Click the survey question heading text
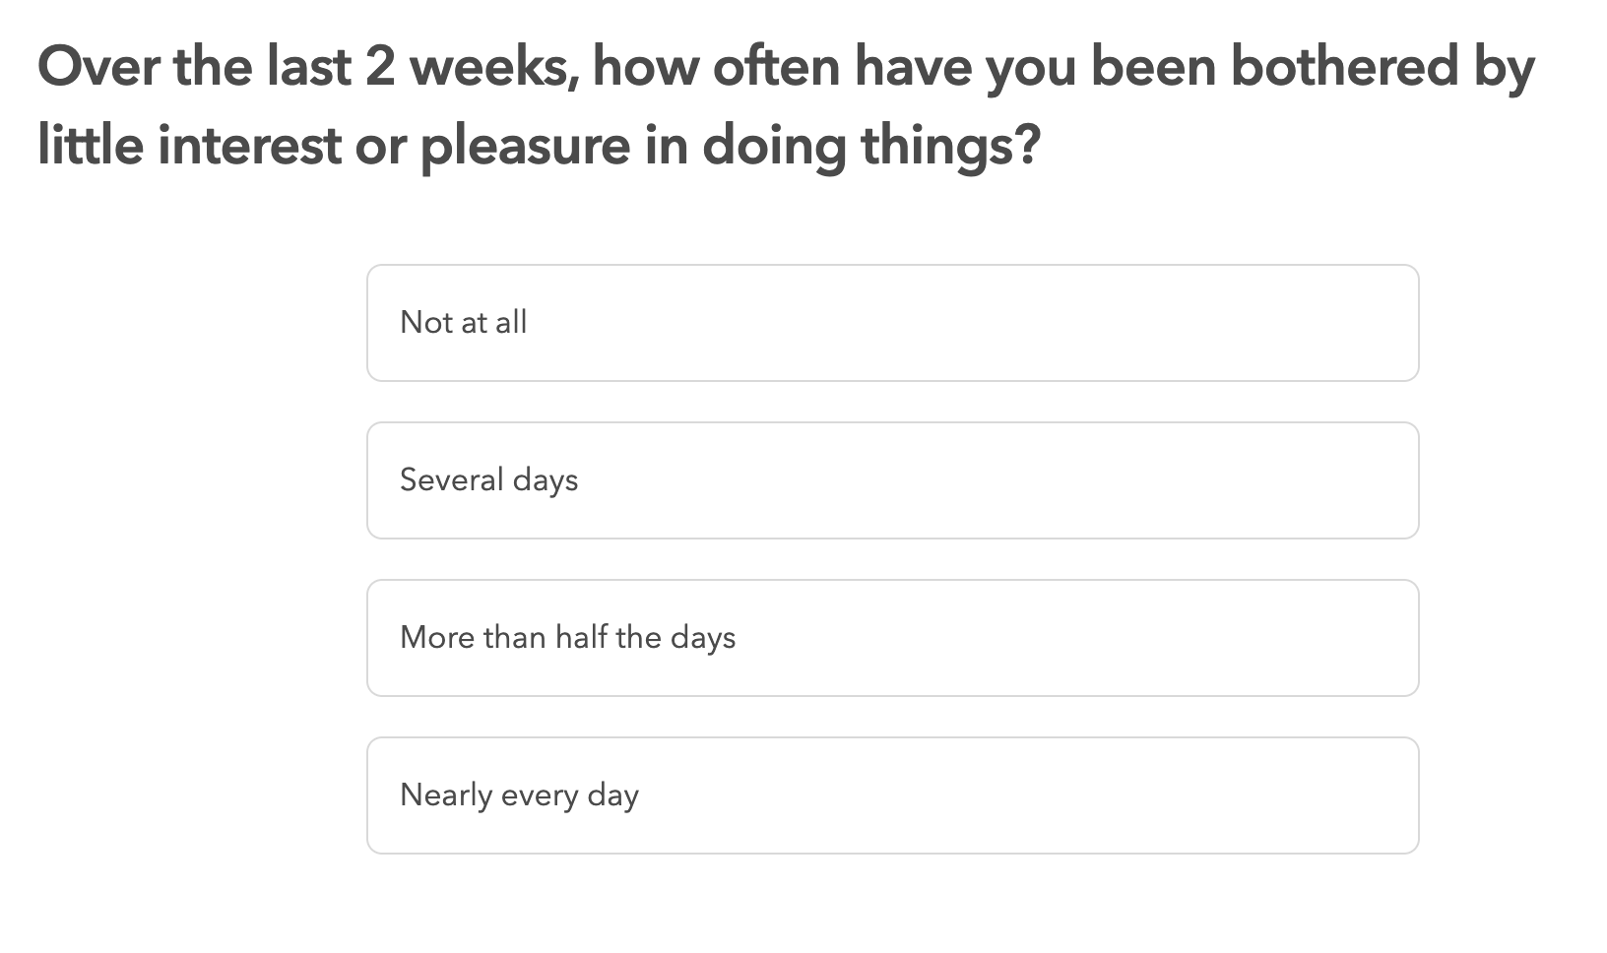 [786, 105]
